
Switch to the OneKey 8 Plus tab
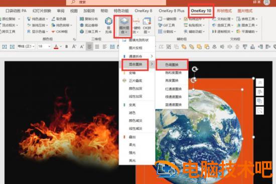pyautogui.click(x=172, y=11)
